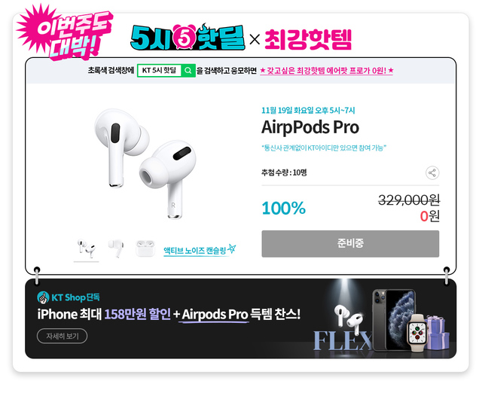The width and height of the screenshot is (482, 393).
Task: Click the KT 5시 핫딜 search field
Action: pyautogui.click(x=160, y=71)
